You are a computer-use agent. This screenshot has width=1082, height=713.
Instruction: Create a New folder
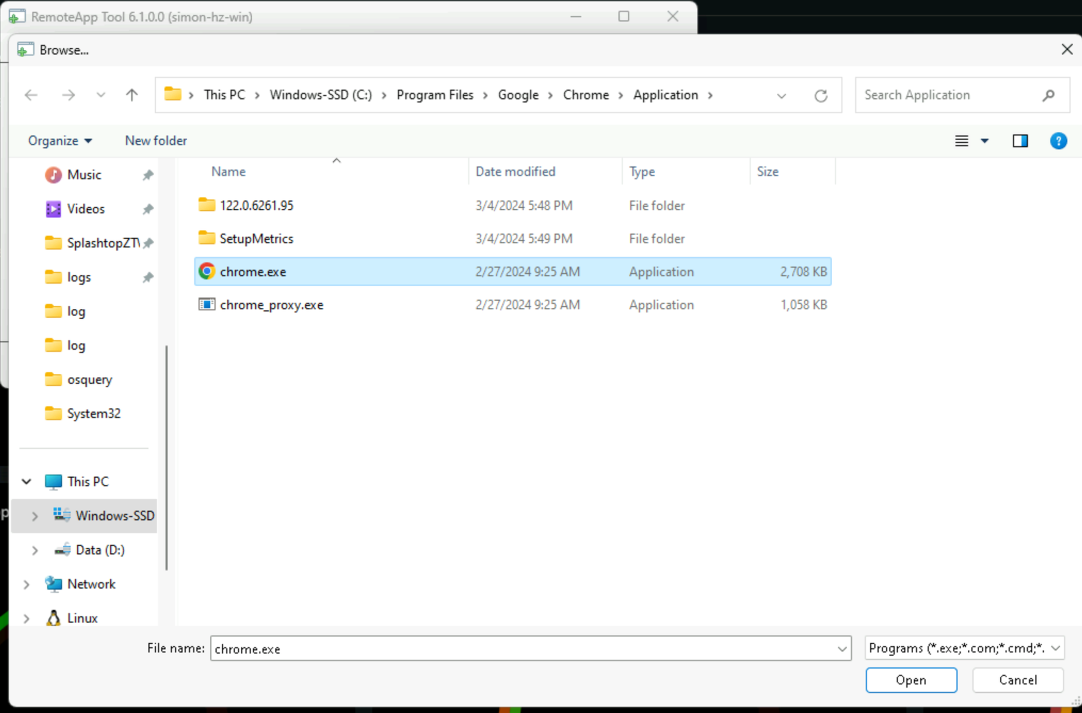pos(156,141)
